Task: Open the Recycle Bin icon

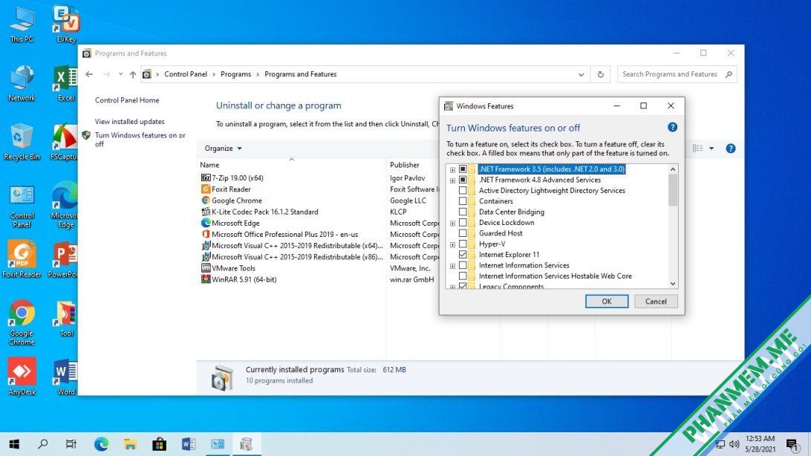Action: [x=22, y=142]
